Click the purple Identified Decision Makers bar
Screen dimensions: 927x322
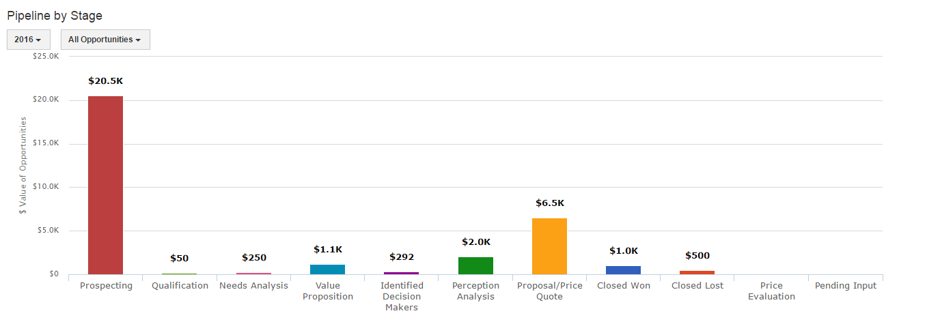[x=401, y=273]
